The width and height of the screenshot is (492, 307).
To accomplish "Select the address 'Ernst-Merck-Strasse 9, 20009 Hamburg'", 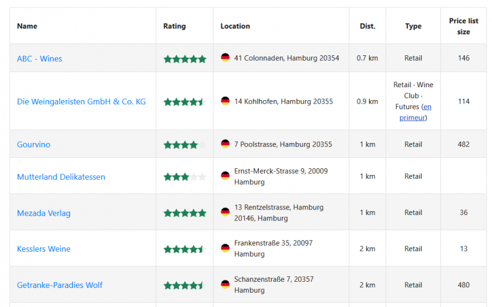I will [281, 176].
